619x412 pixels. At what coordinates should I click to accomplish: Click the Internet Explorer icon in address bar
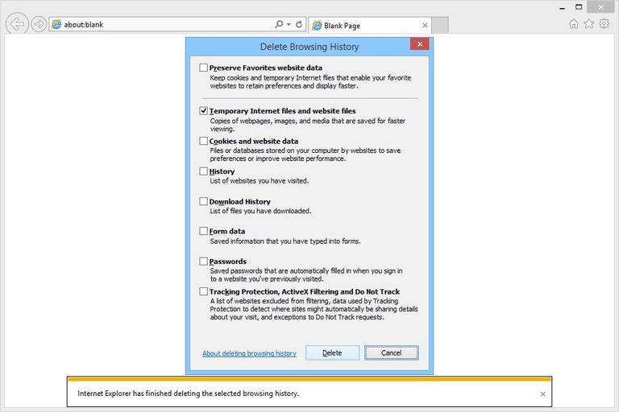(x=57, y=24)
